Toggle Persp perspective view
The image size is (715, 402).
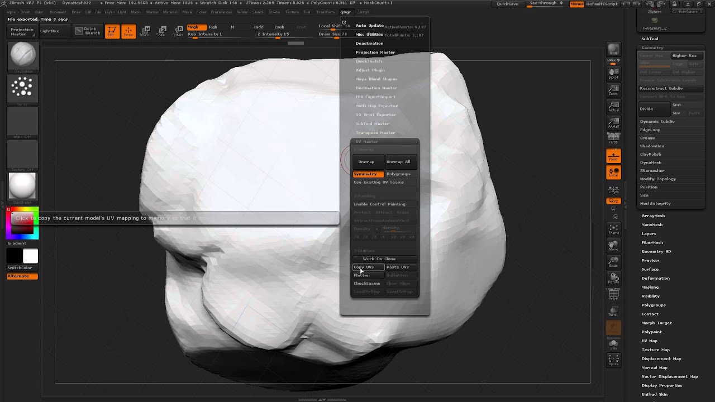tap(613, 138)
